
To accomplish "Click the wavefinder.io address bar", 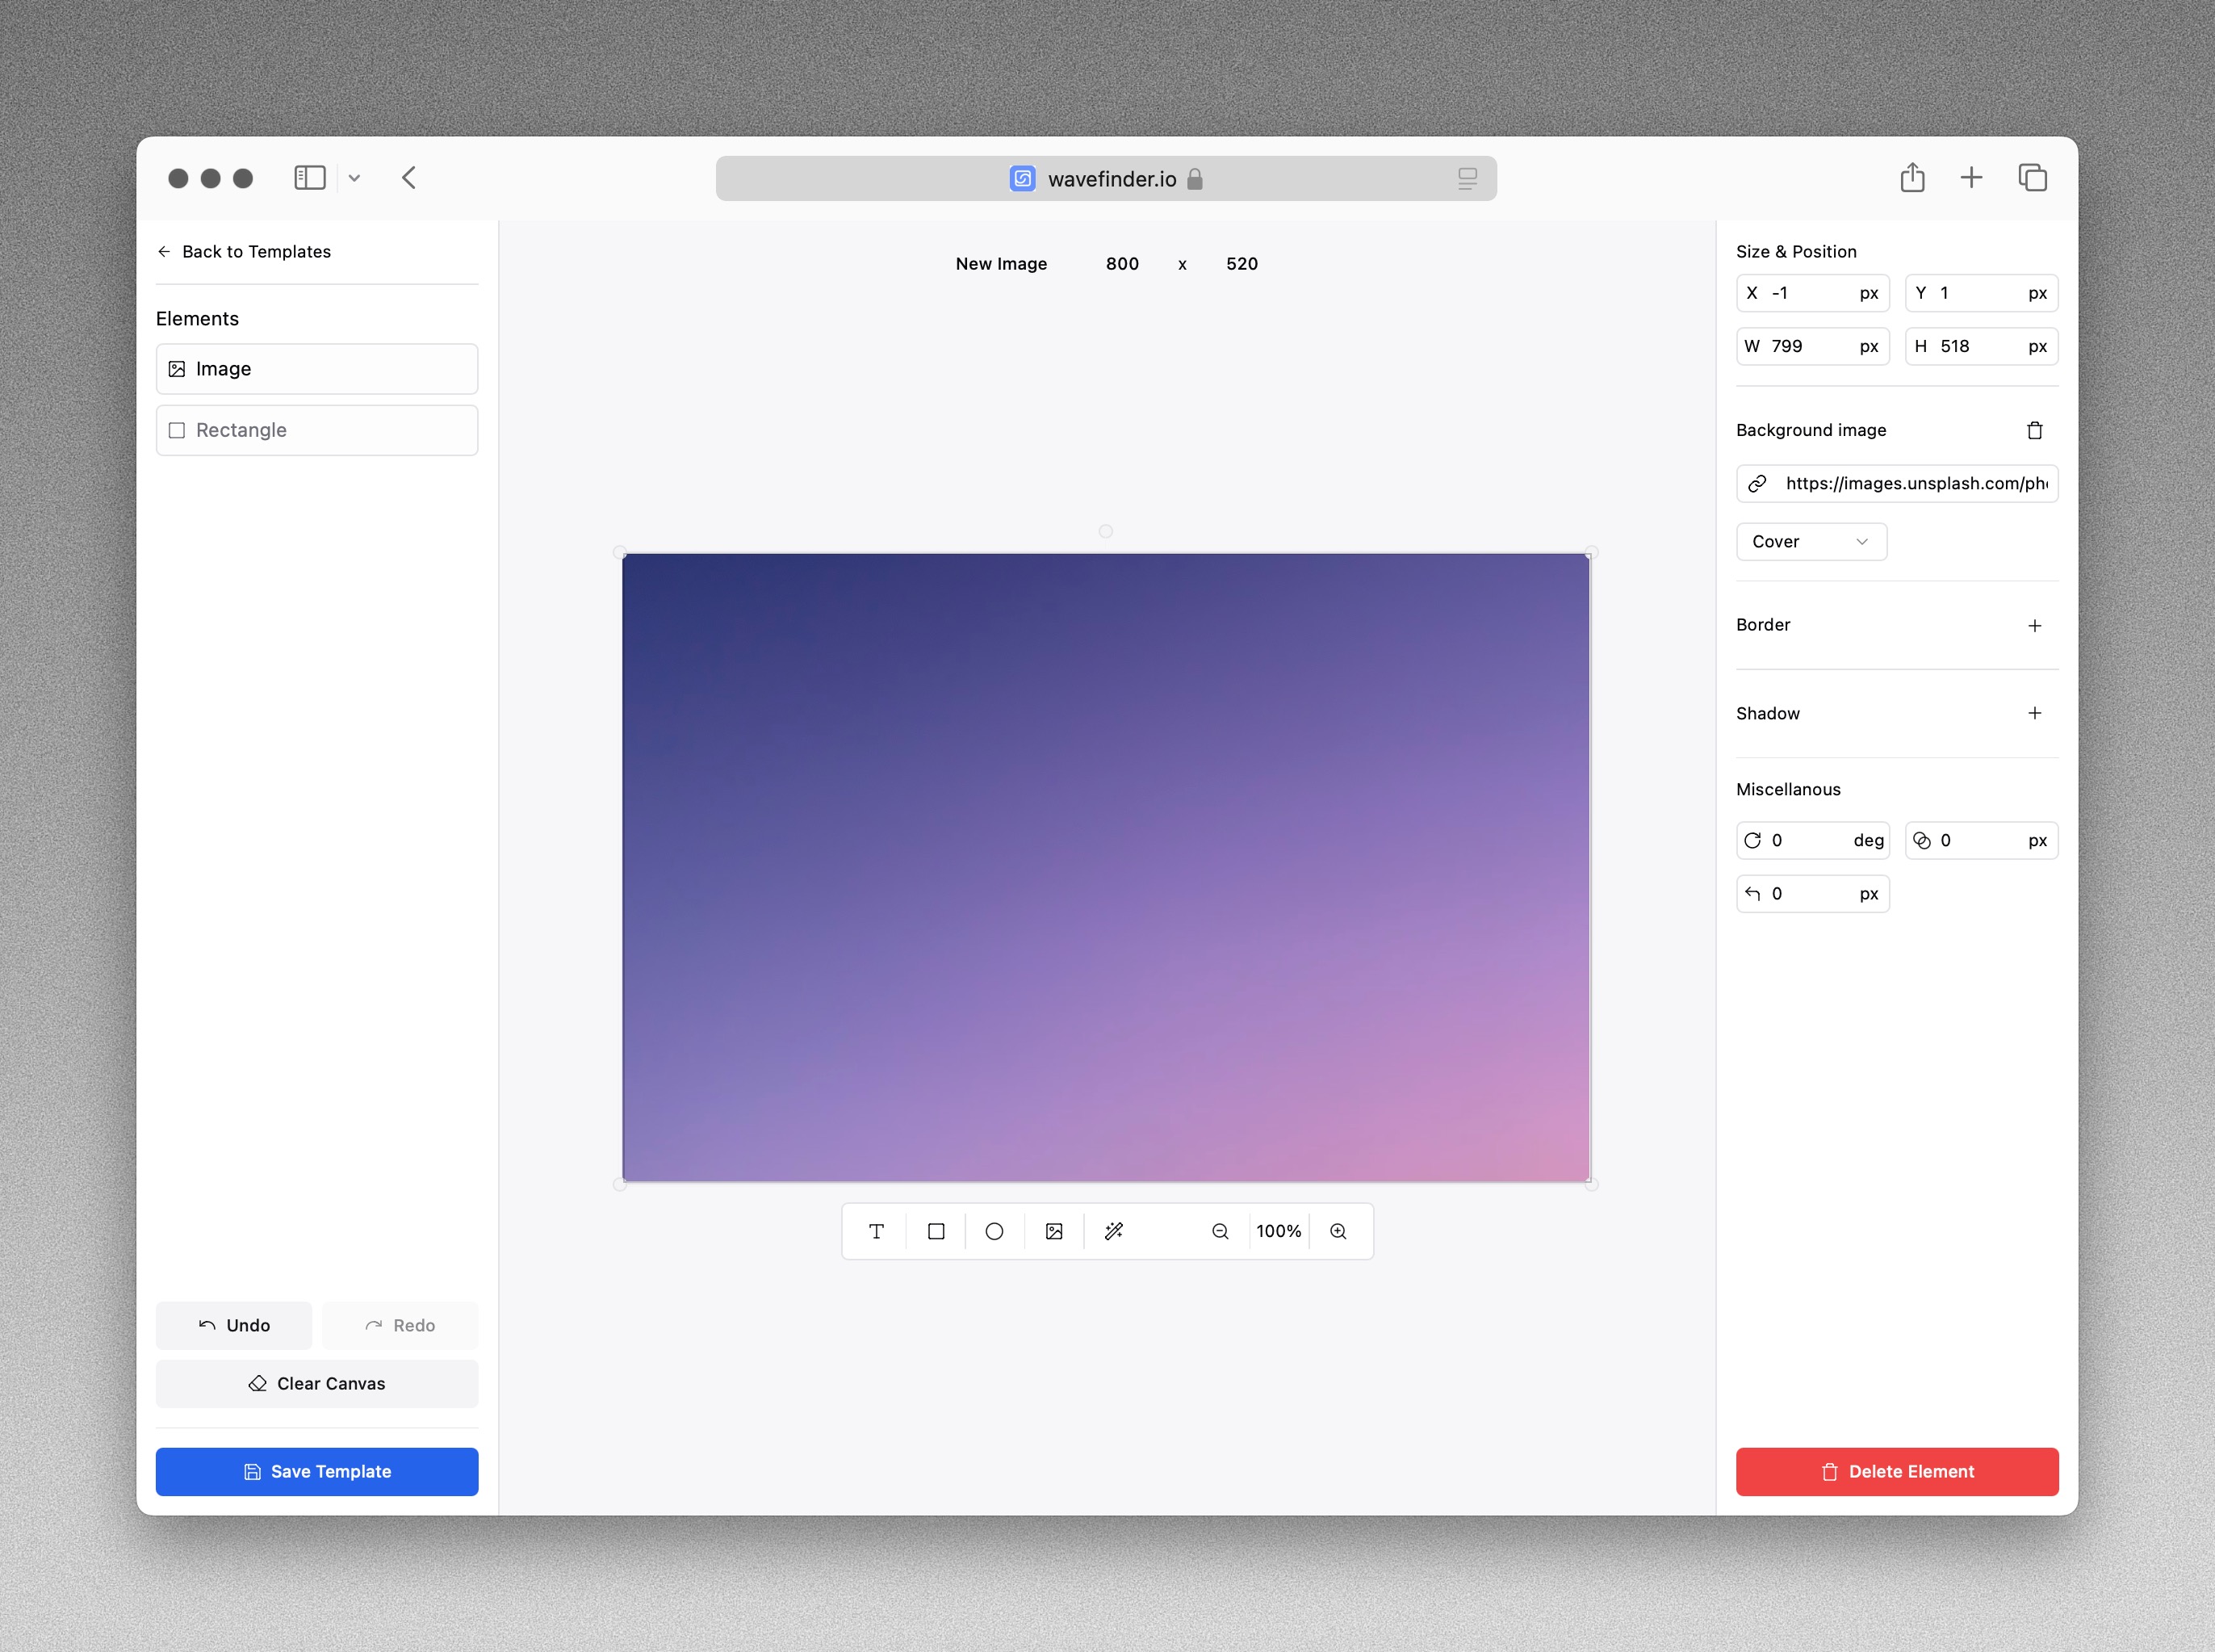I will point(1106,178).
